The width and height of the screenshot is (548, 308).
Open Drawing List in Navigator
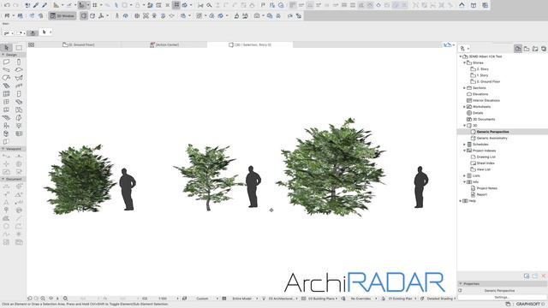(485, 157)
